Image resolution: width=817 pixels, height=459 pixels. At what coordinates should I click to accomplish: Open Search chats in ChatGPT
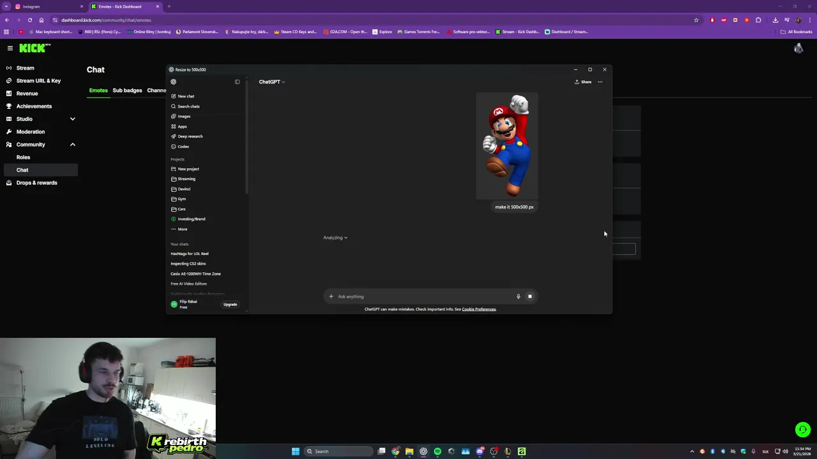pos(185,106)
